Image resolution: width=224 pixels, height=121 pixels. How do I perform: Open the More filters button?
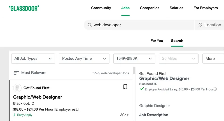coord(212,59)
